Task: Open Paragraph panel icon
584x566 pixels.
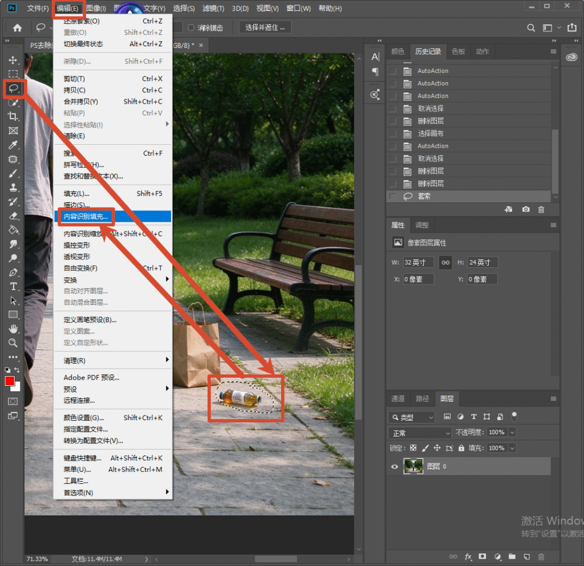Action: point(375,72)
